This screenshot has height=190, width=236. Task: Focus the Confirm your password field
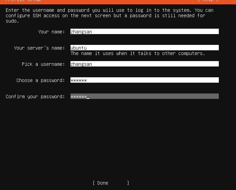(145, 96)
